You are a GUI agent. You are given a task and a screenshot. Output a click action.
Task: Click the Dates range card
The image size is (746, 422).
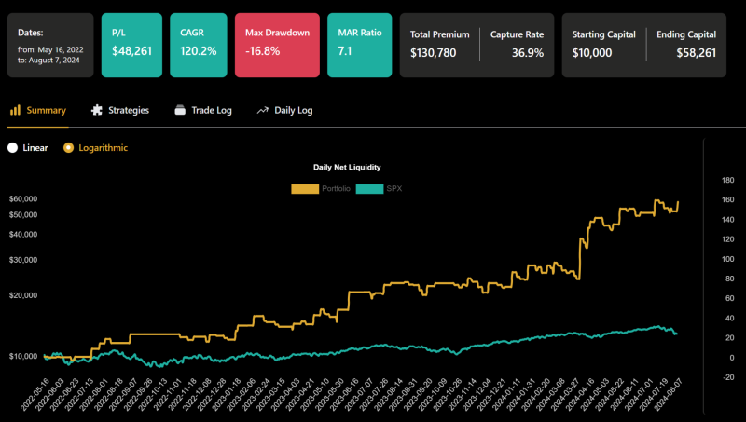tap(50, 45)
